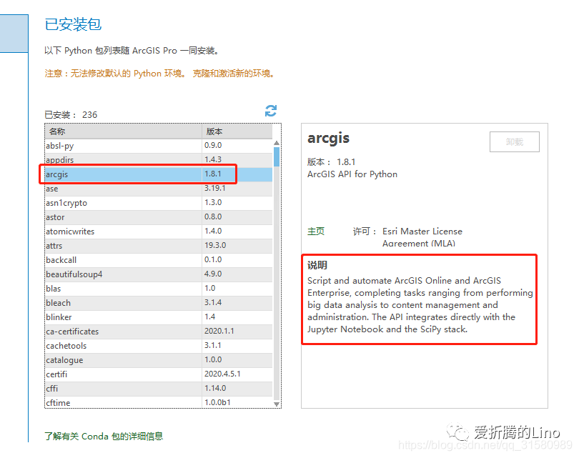Click the package list scrollbar thumb
This screenshot has height=458, width=579.
(x=277, y=157)
